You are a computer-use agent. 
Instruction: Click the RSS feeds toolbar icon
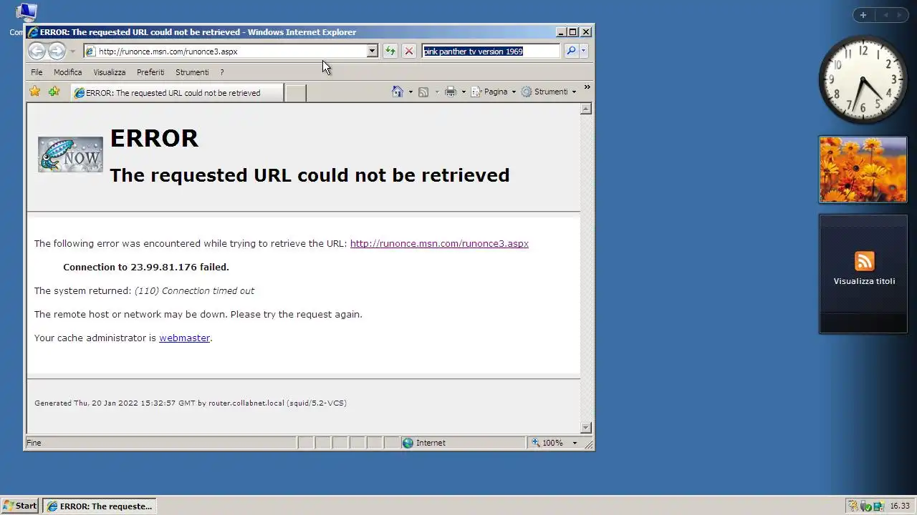(423, 92)
